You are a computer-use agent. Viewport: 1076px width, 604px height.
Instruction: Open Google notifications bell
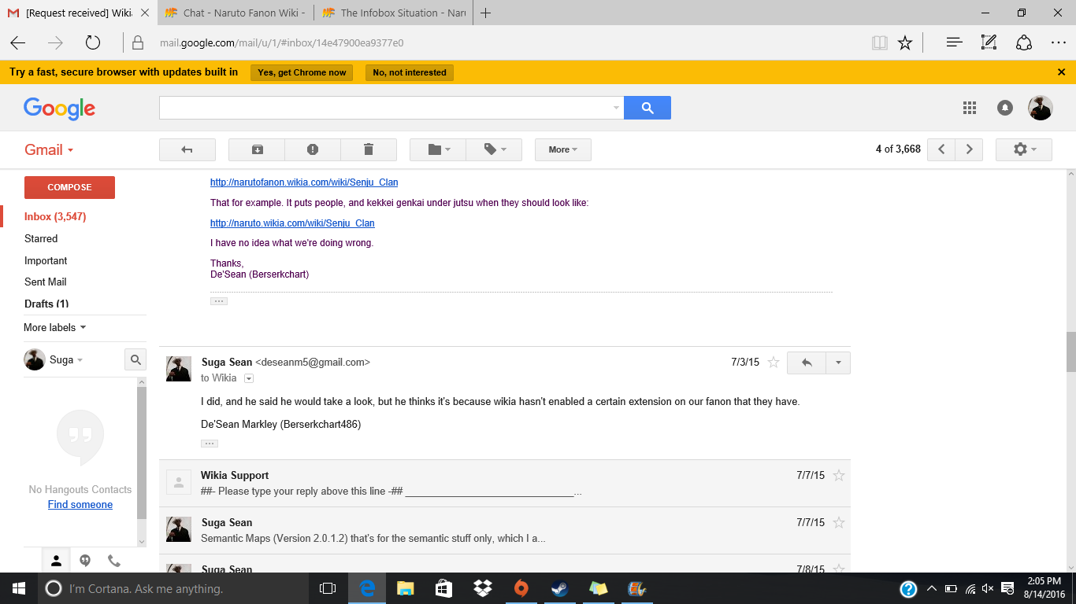pos(1005,108)
